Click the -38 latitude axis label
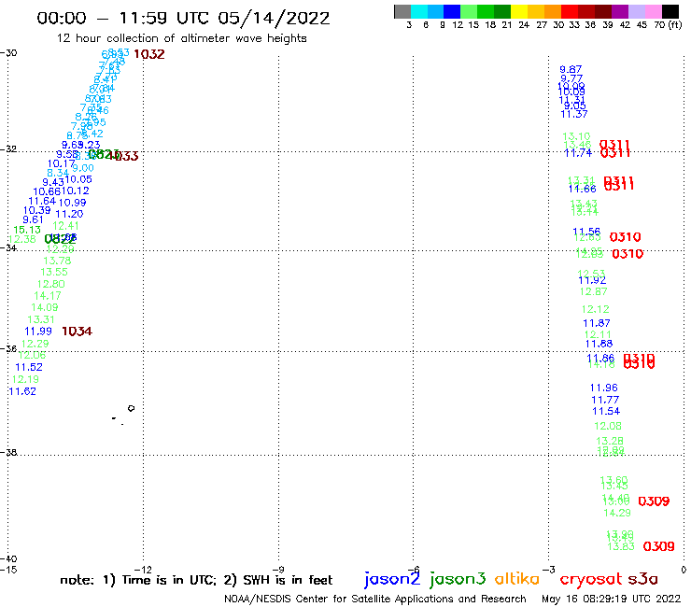 tap(8, 452)
